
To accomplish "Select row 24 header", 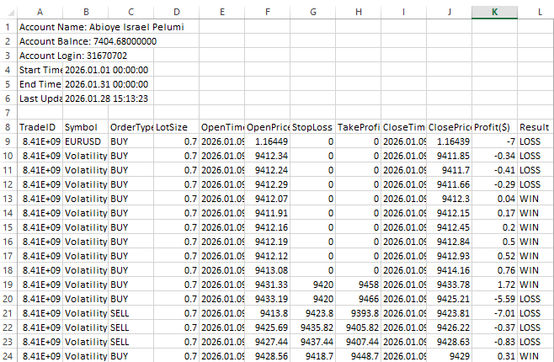I will click(x=8, y=356).
